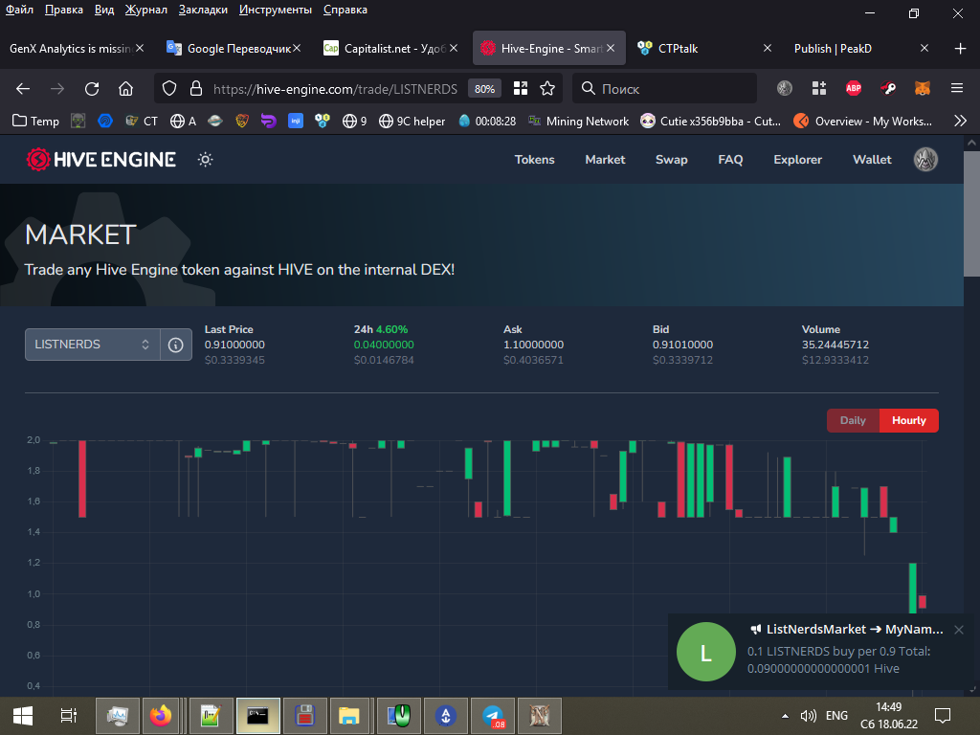This screenshot has height=735, width=980.
Task: Open the Market page
Action: [x=605, y=160]
